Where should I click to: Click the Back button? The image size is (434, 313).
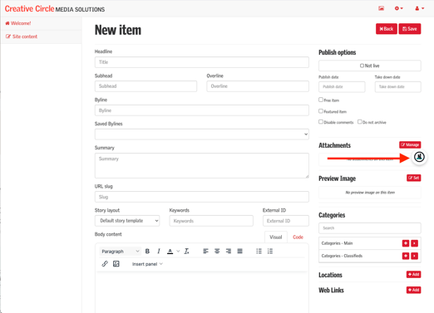[x=387, y=29]
